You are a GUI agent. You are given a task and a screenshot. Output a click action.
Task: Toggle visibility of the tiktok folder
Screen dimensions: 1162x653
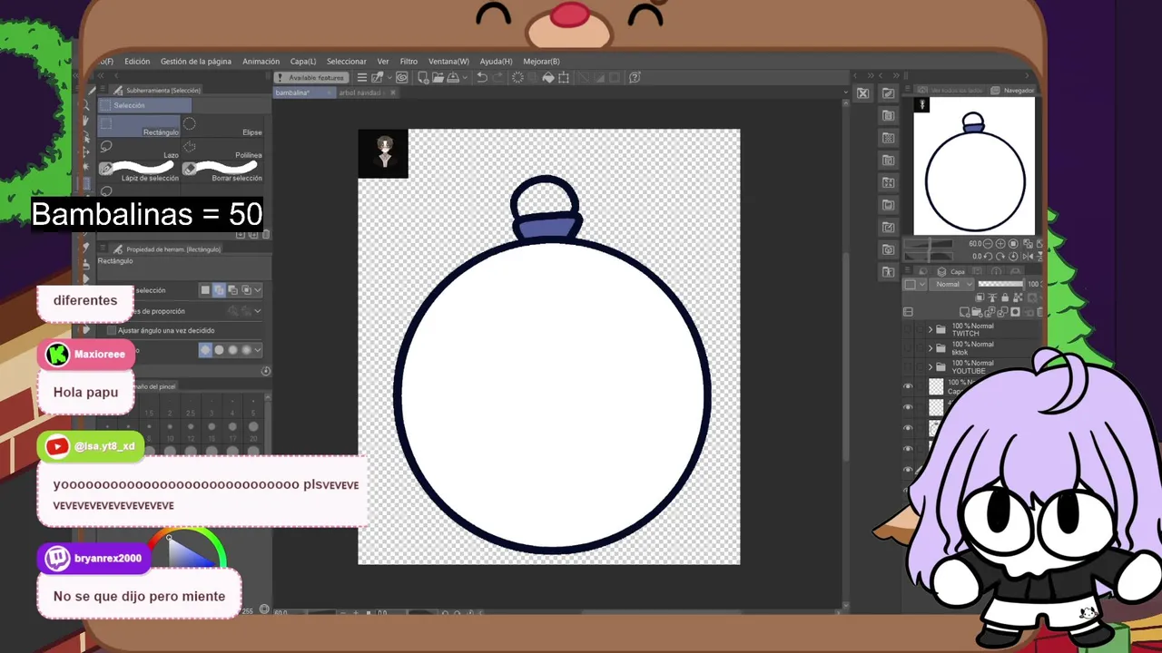[908, 347]
